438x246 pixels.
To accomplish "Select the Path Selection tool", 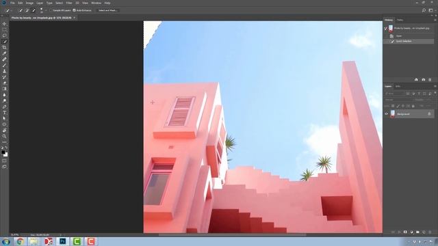I will [4, 118].
